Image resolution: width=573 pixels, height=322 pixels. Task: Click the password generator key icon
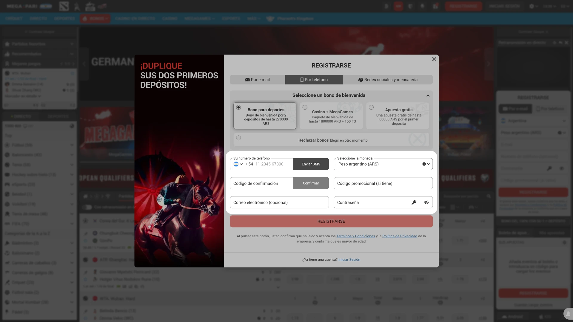click(x=414, y=202)
